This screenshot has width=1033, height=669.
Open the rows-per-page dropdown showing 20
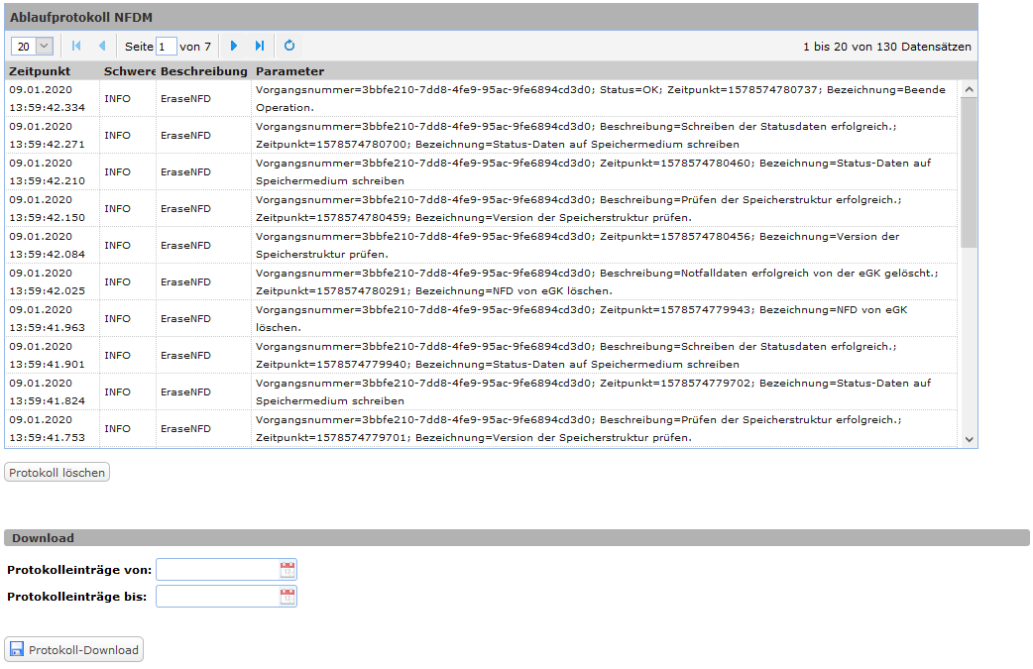(x=33, y=46)
